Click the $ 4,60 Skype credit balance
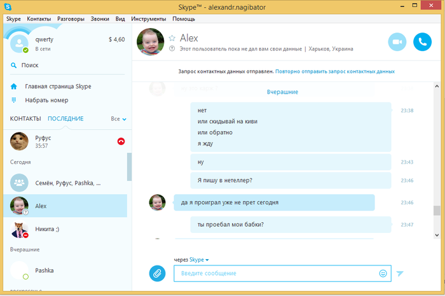This screenshot has width=445, height=296. 116,39
